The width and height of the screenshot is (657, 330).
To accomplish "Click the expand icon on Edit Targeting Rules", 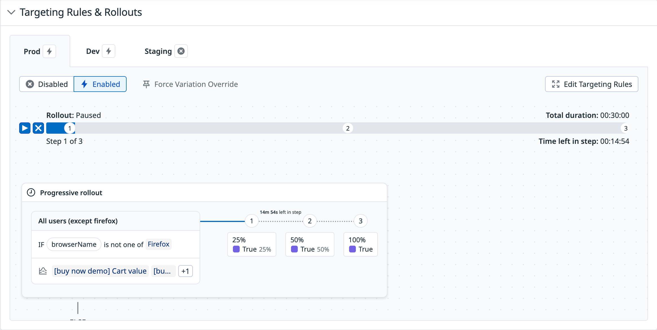I will pos(556,84).
